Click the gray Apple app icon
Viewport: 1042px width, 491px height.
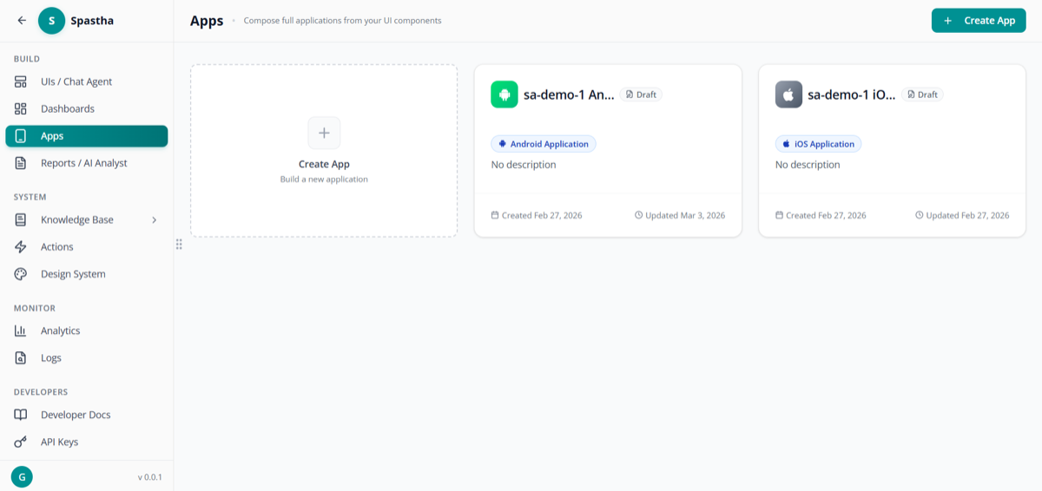point(788,95)
